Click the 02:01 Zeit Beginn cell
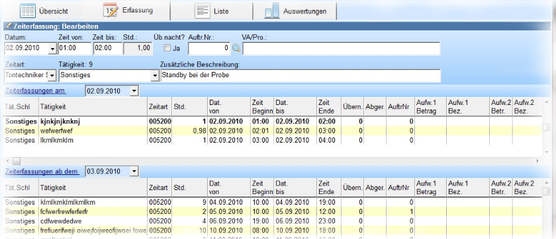556x239 pixels. [262, 131]
